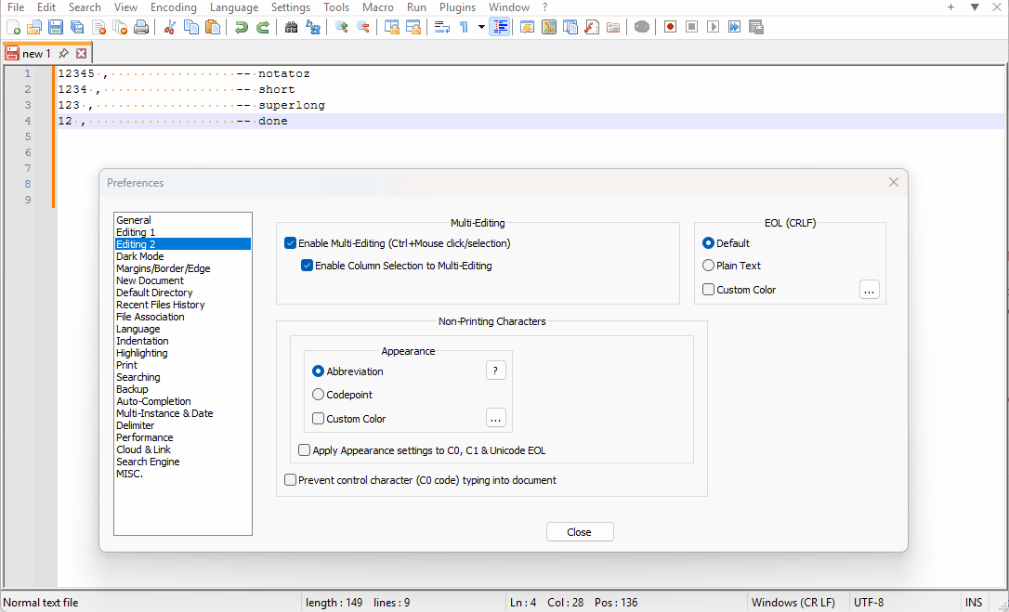Toggle the indent guide toolbar icon
This screenshot has height=612, width=1009.
[x=499, y=27]
